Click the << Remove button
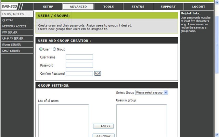The height and width of the screenshot is (137, 219). 103,136
